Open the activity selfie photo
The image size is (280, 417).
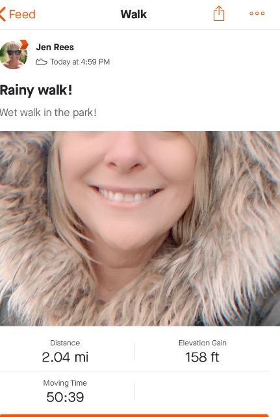pos(140,229)
